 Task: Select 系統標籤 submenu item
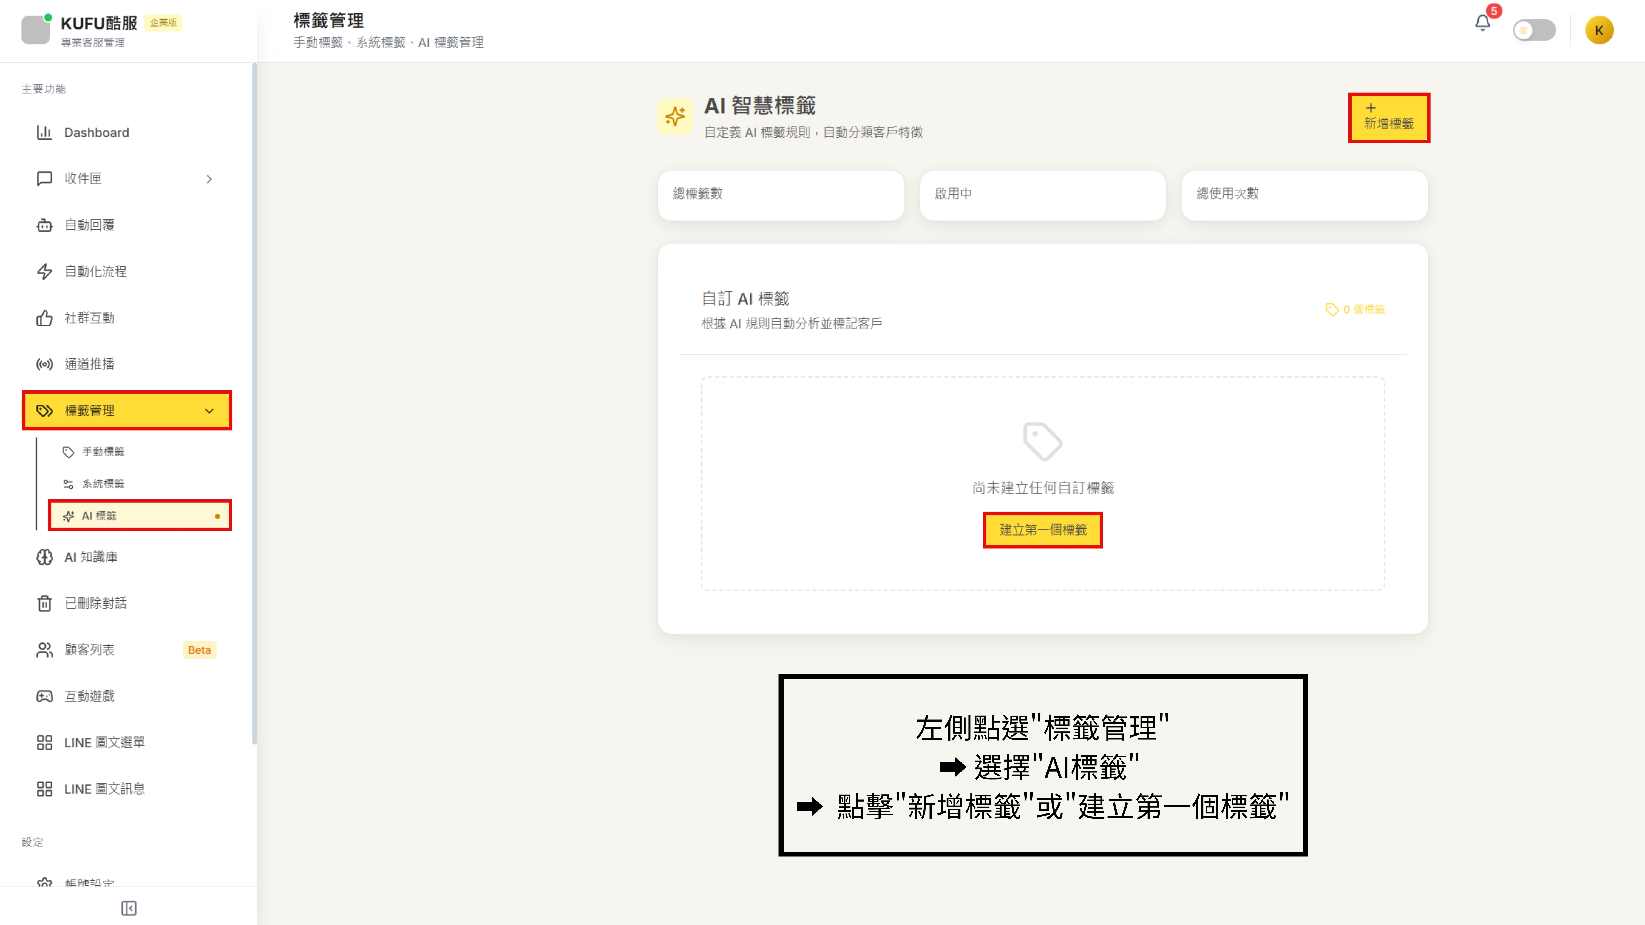[x=103, y=484]
